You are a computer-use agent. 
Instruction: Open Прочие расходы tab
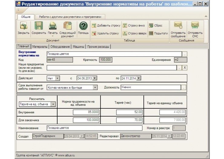pos(98,47)
